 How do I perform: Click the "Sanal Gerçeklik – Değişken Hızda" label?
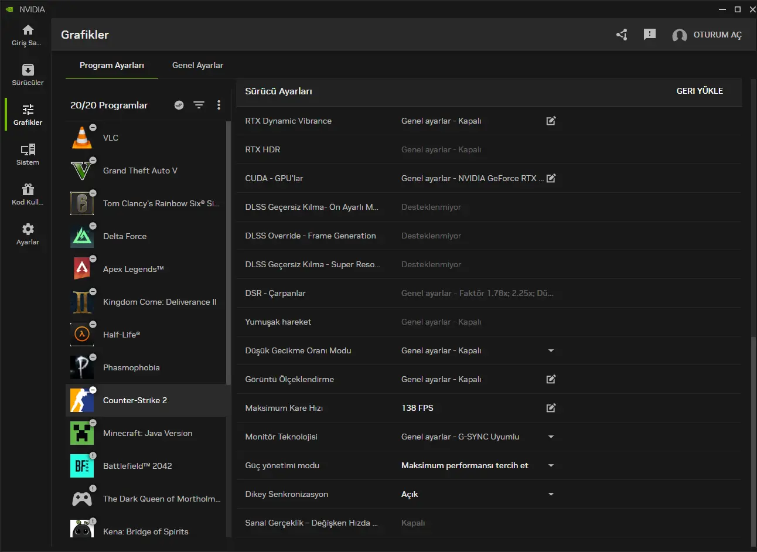coord(311,523)
